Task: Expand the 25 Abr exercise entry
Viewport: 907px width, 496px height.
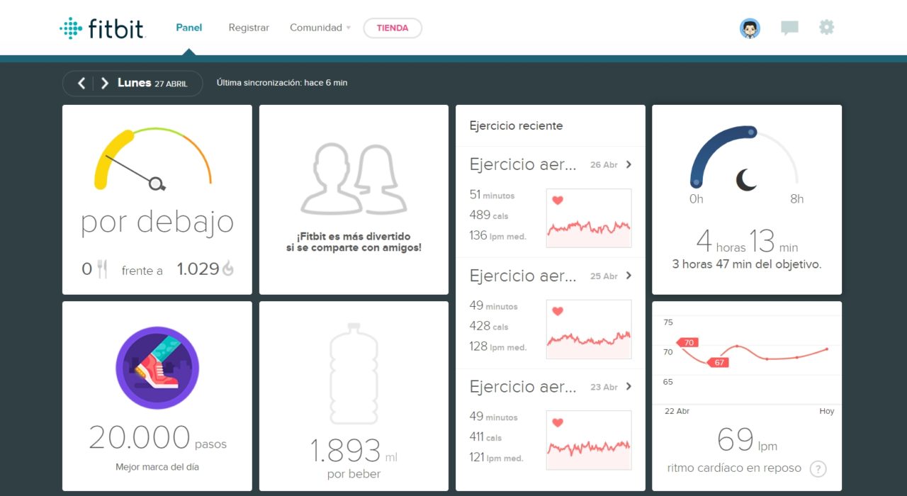Action: (629, 276)
